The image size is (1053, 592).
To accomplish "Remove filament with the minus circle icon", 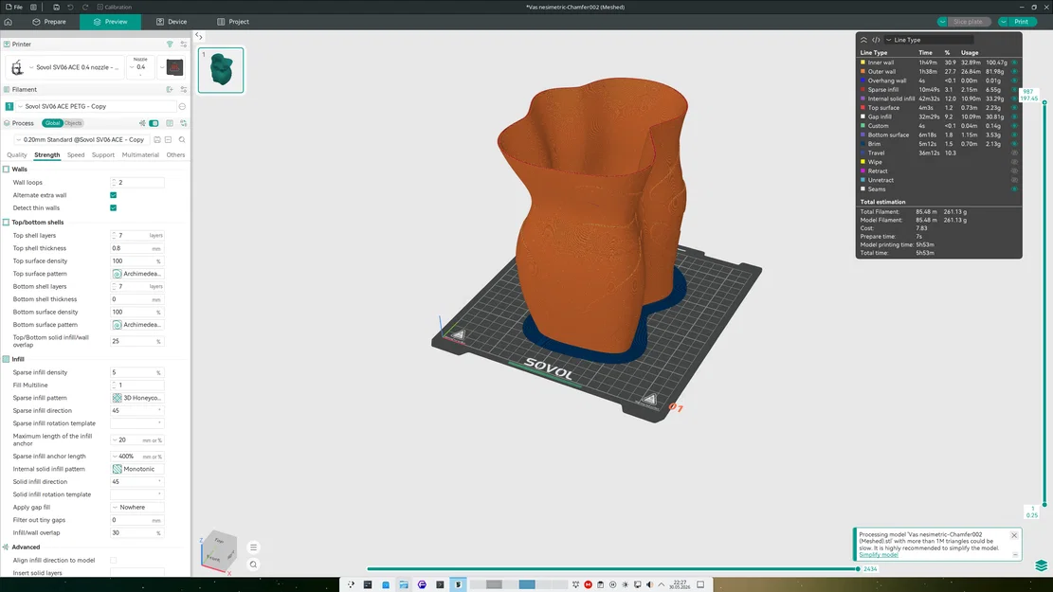I will pyautogui.click(x=182, y=106).
